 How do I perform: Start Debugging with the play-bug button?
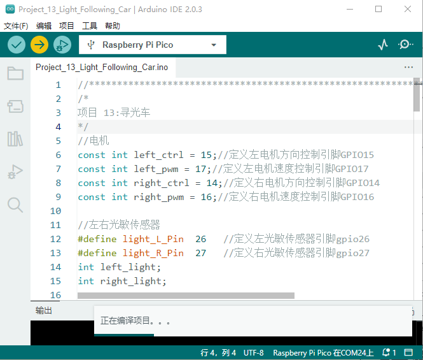[x=62, y=45]
